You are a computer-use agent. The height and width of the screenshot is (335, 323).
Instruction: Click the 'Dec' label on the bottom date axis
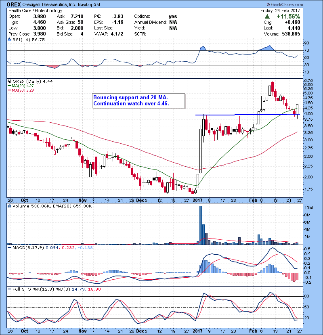(x=140, y=331)
